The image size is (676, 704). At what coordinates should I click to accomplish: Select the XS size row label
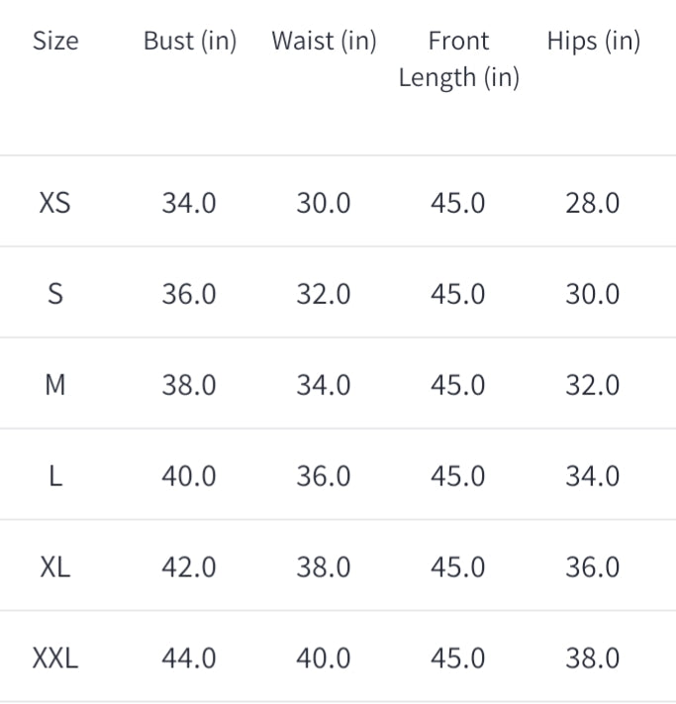[55, 203]
